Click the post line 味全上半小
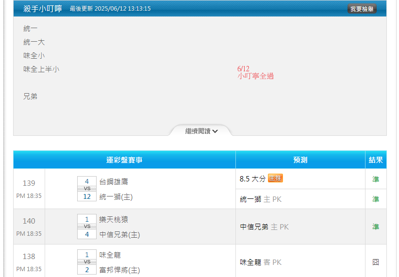The image size is (399, 277). tap(41, 69)
